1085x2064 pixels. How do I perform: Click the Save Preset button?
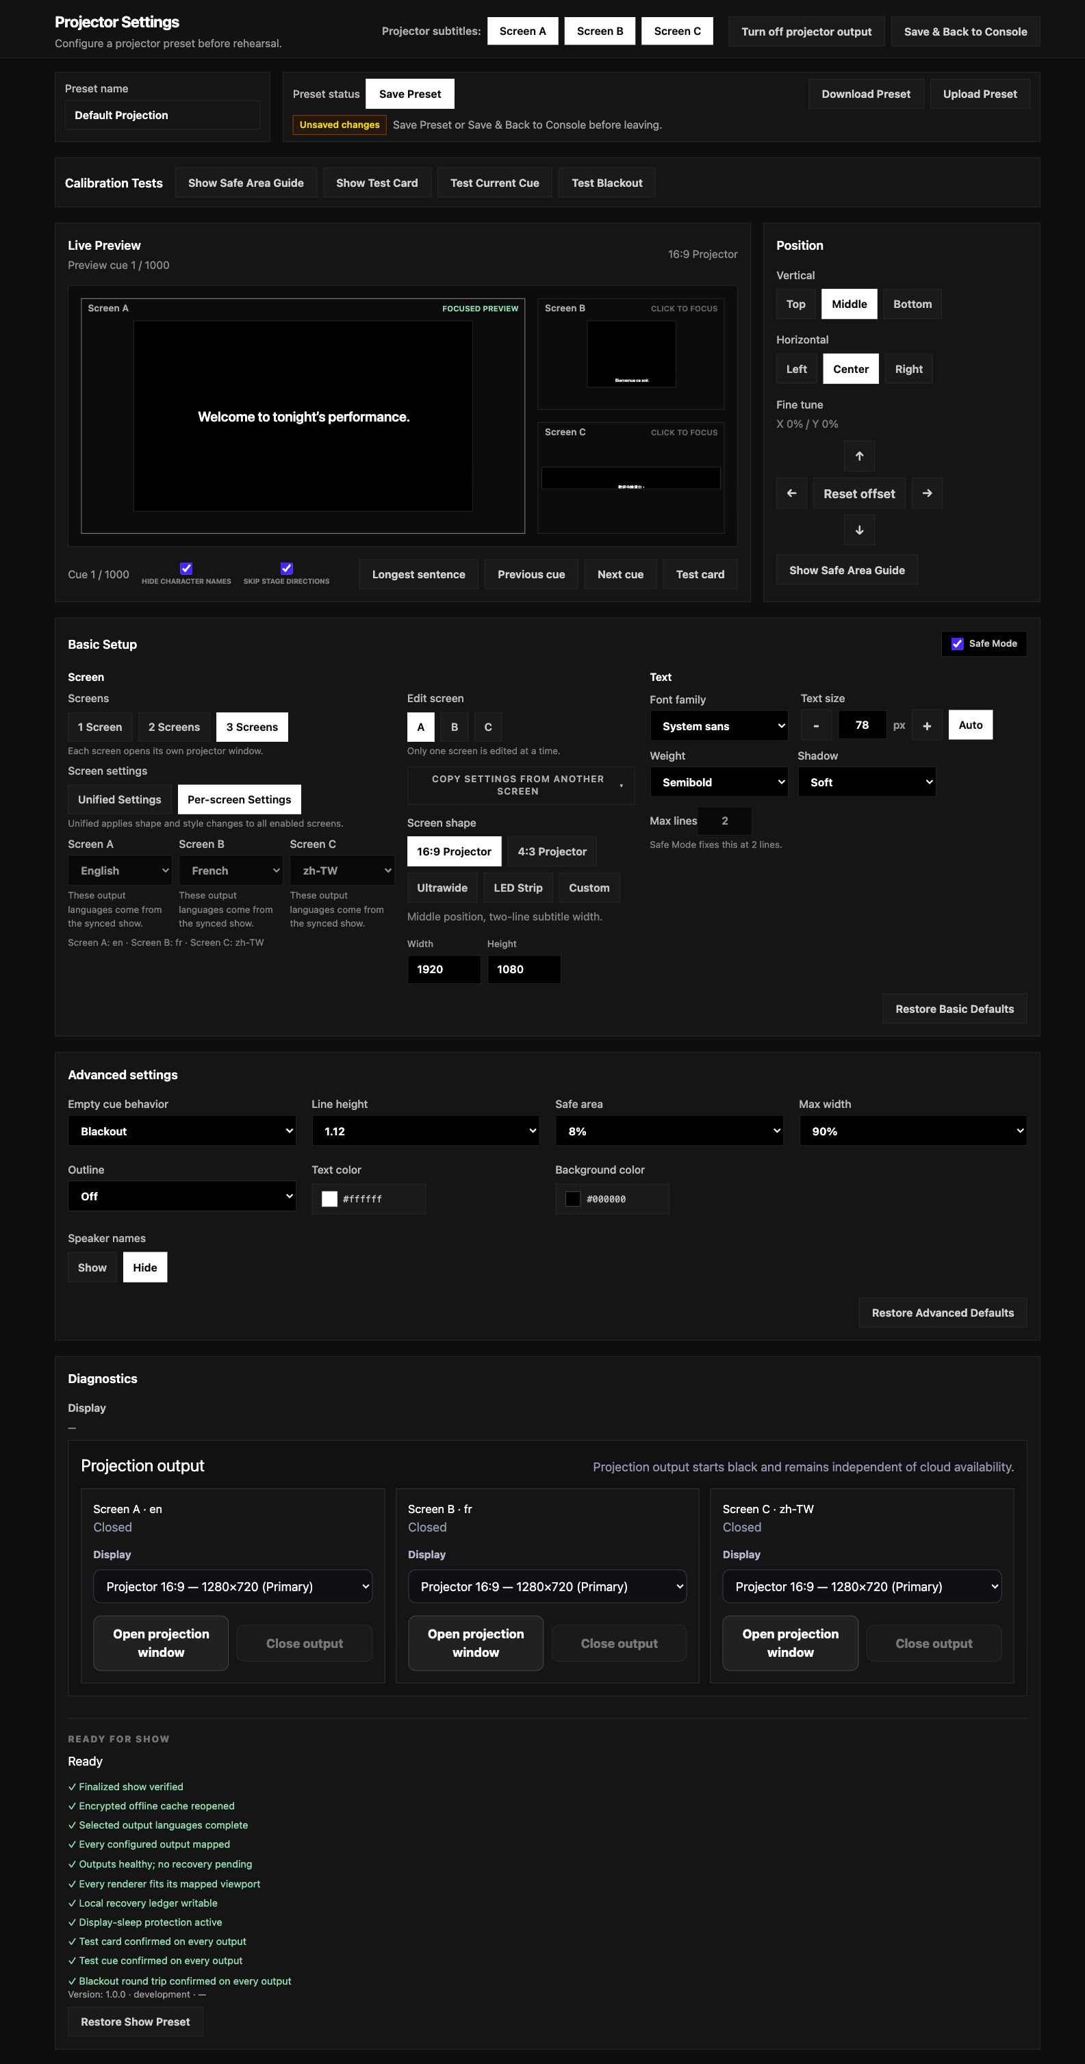click(x=410, y=94)
